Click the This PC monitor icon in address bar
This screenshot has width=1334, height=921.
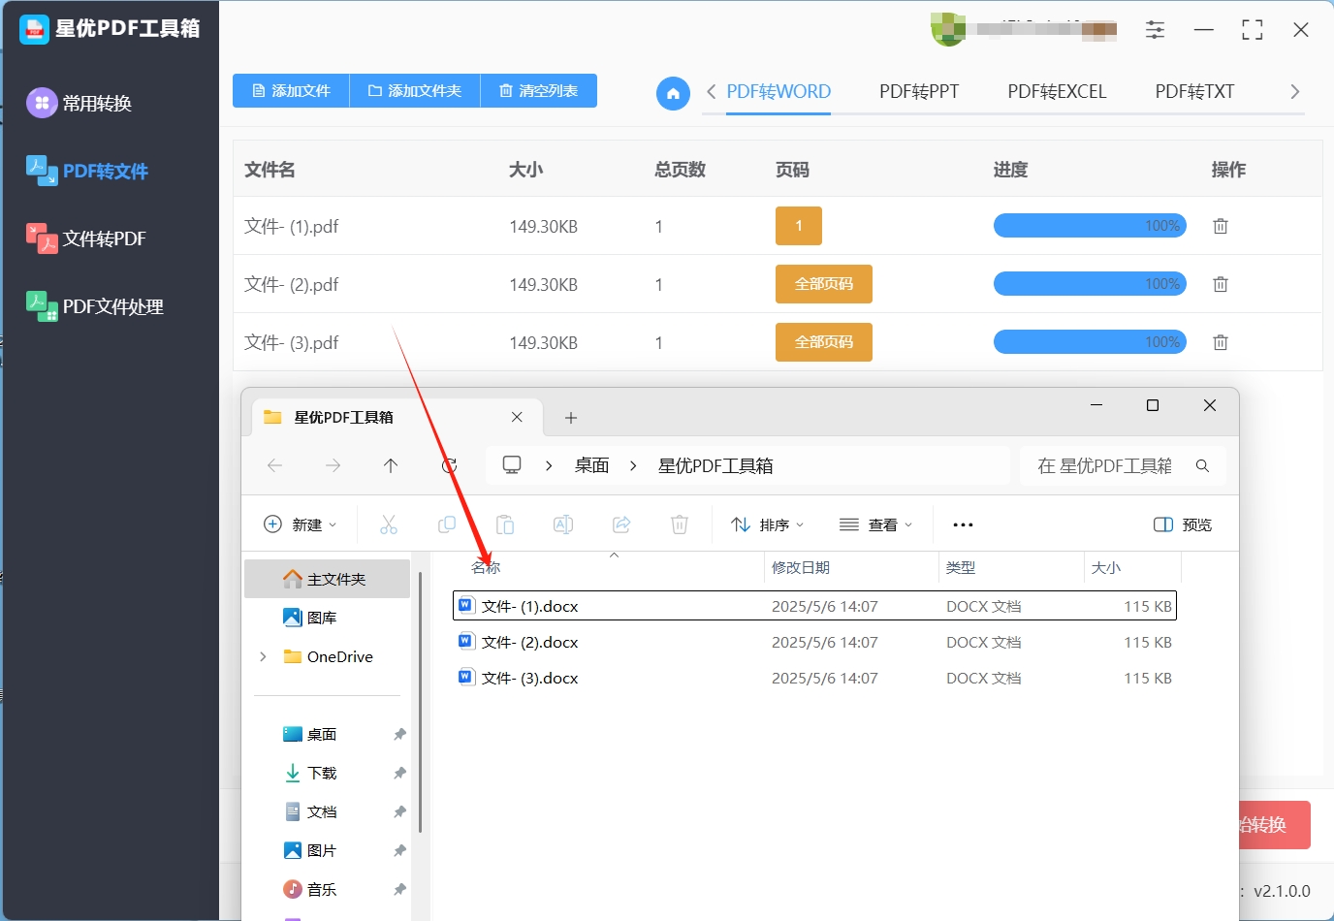[512, 465]
